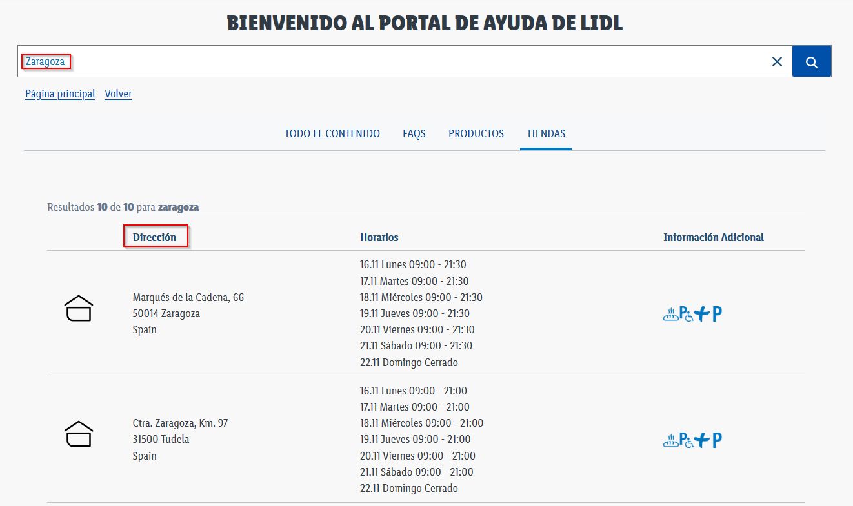Image resolution: width=853 pixels, height=506 pixels.
Task: Click accessible parking icon for Tudela store
Action: (686, 441)
